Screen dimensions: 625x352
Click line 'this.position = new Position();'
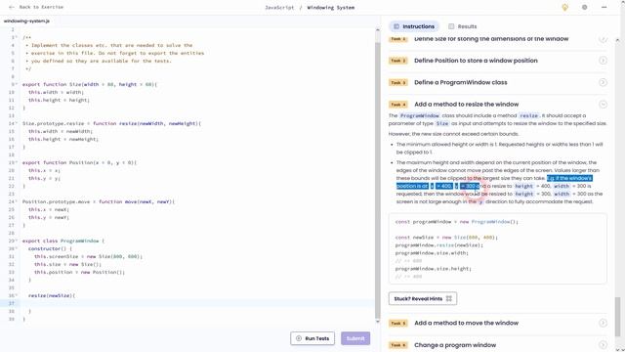coord(79,272)
